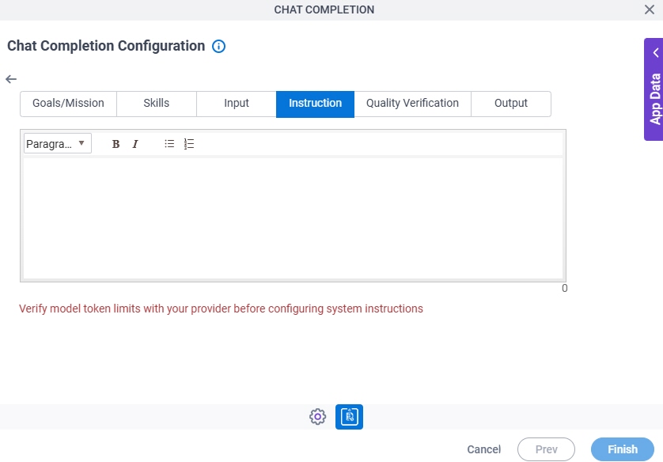
Task: Apply italic formatting in the editor toolbar
Action: point(135,144)
